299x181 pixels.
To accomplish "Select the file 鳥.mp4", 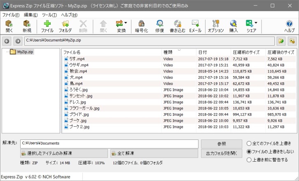I will 76,84.
